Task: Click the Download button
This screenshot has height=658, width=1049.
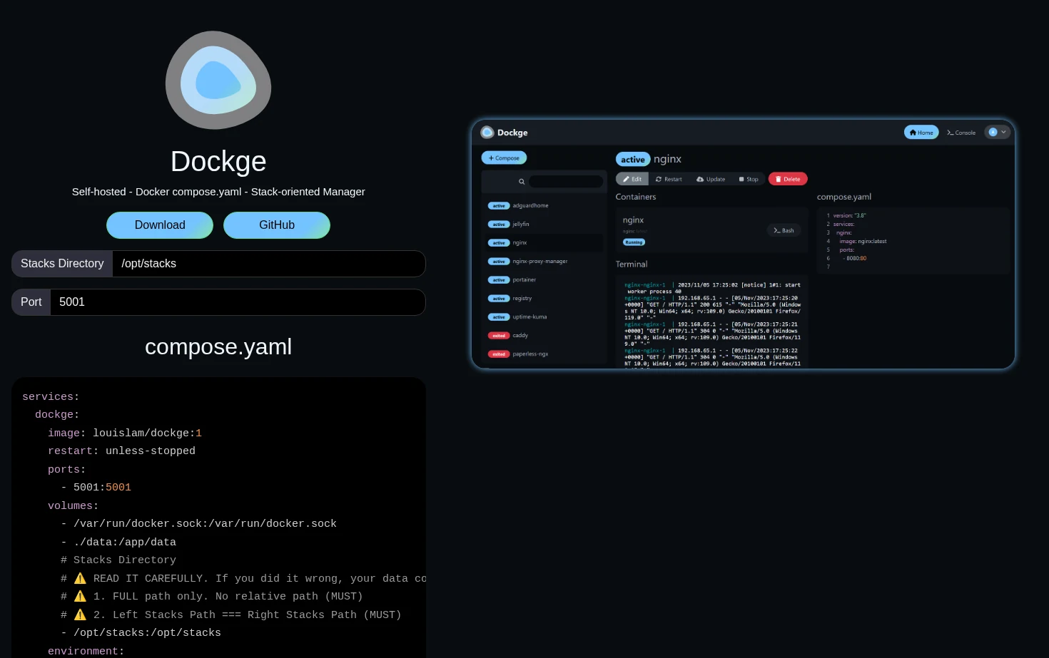Action: [x=160, y=225]
